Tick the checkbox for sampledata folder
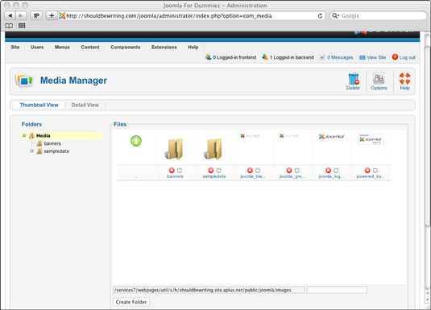The height and width of the screenshot is (310, 431). click(x=218, y=171)
